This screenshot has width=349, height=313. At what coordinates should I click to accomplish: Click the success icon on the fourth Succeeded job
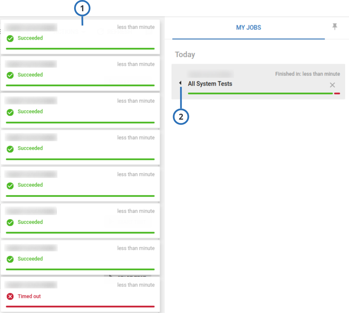point(10,148)
